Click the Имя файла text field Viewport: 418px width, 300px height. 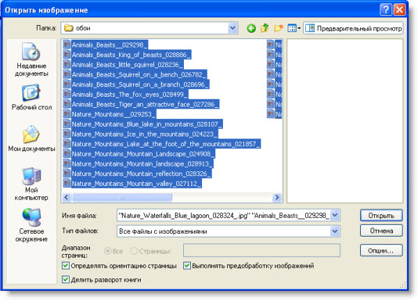point(224,215)
